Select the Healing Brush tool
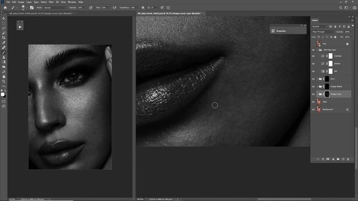The image size is (358, 201). point(4,47)
